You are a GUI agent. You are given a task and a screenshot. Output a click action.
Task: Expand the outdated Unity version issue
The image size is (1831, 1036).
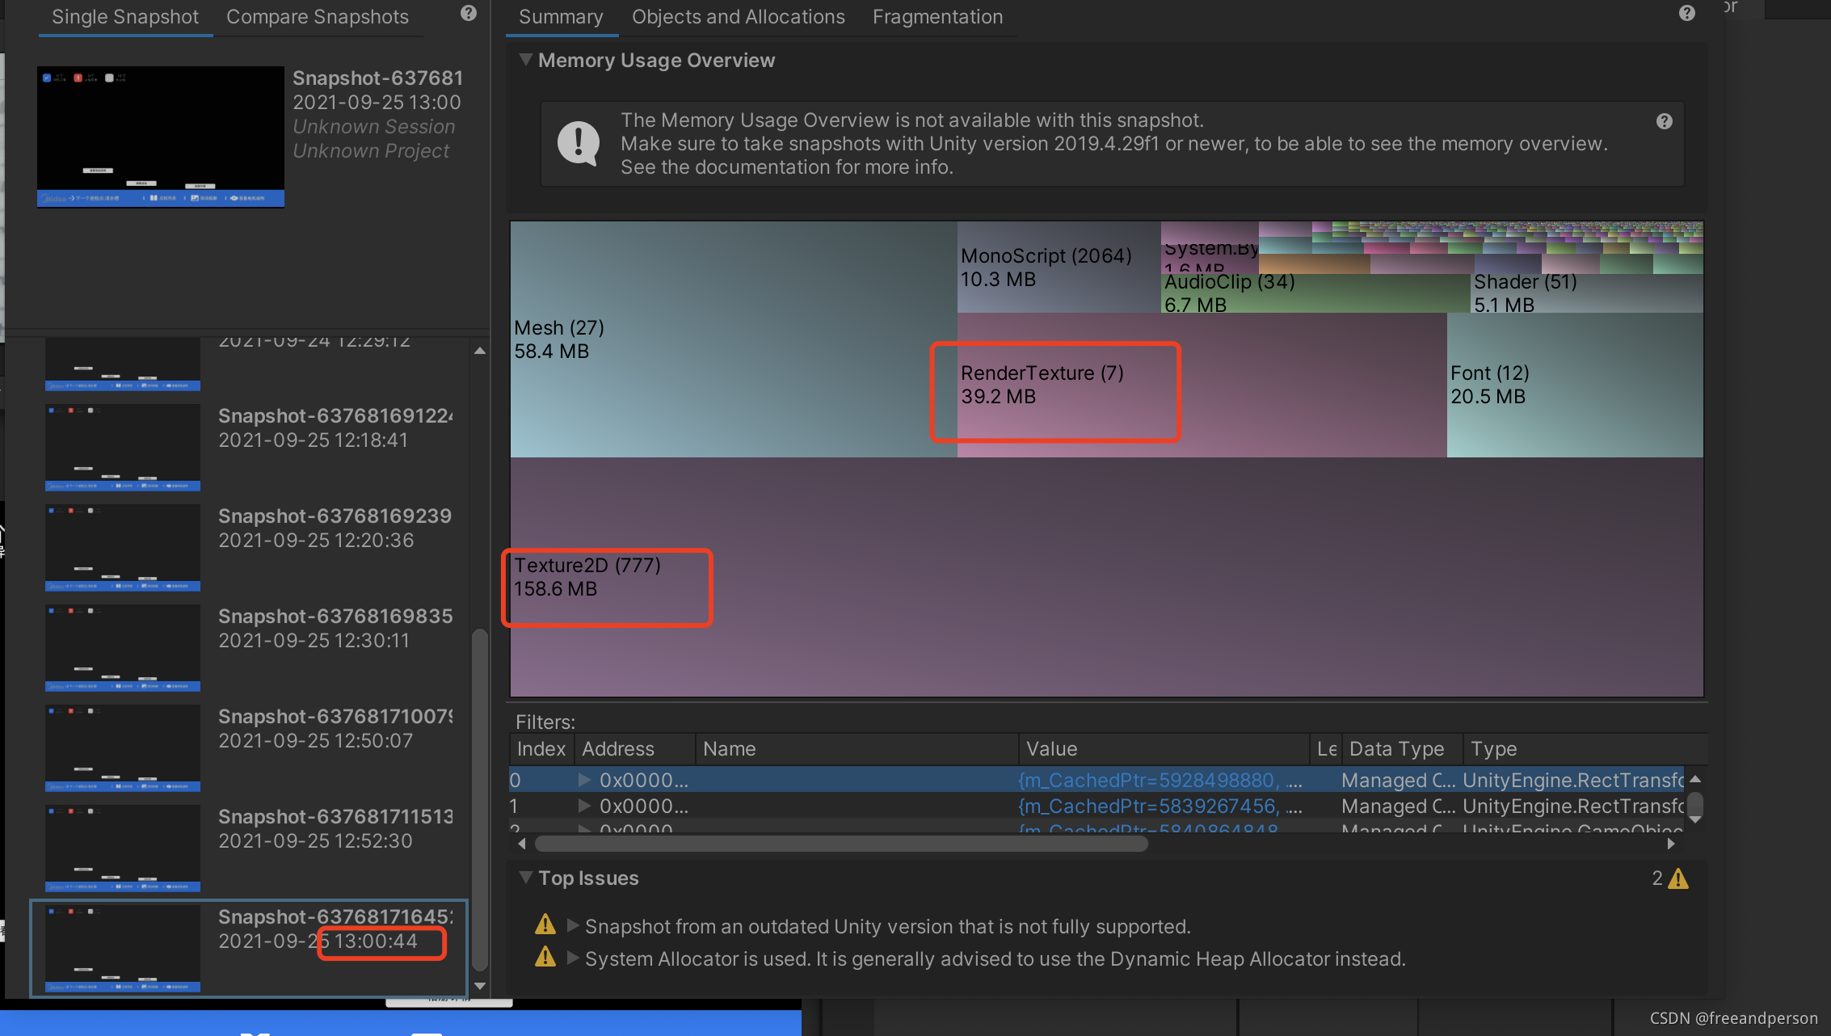point(573,925)
